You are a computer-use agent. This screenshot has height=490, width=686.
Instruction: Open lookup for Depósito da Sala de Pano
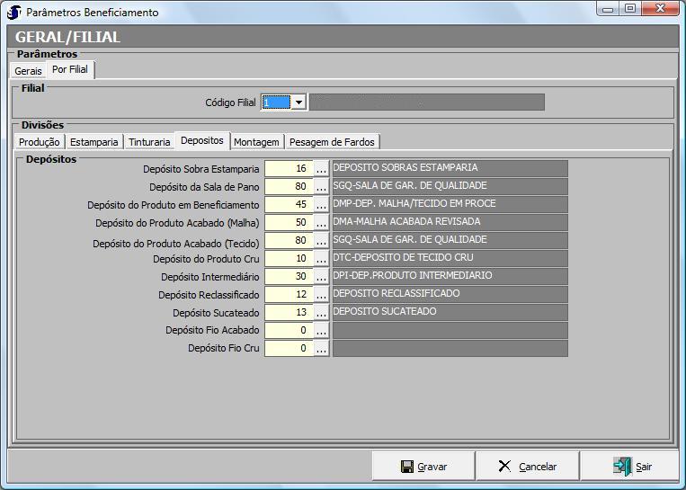[321, 187]
